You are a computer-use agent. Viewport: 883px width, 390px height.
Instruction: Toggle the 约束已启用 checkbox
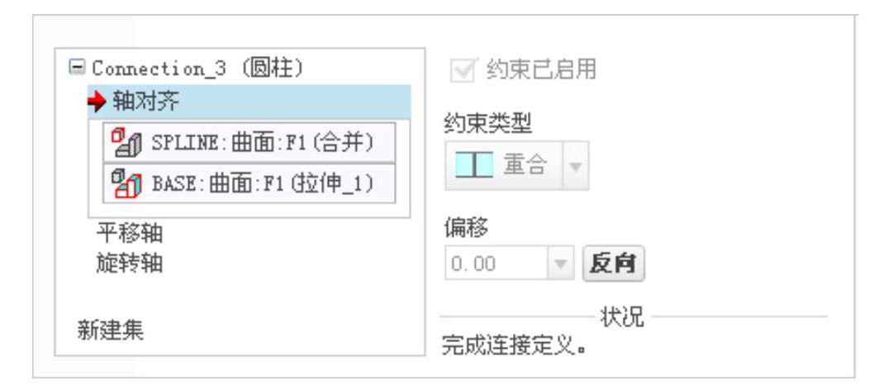pos(463,70)
